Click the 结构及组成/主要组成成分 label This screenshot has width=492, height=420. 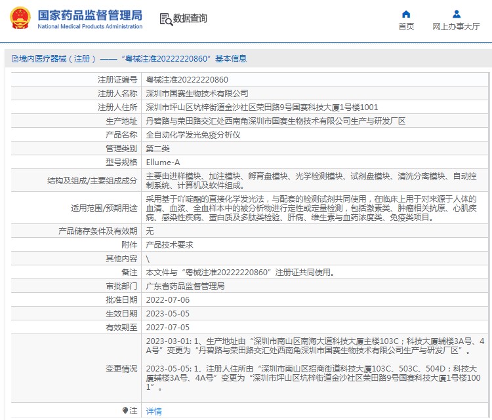tap(92, 181)
